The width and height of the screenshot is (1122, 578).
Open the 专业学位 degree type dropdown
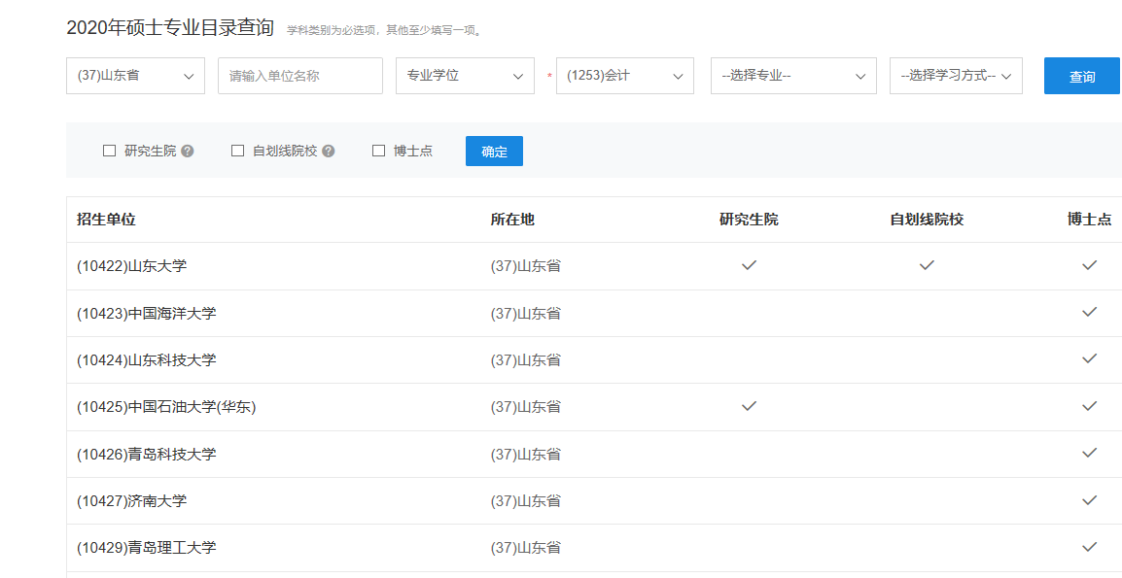pyautogui.click(x=465, y=76)
